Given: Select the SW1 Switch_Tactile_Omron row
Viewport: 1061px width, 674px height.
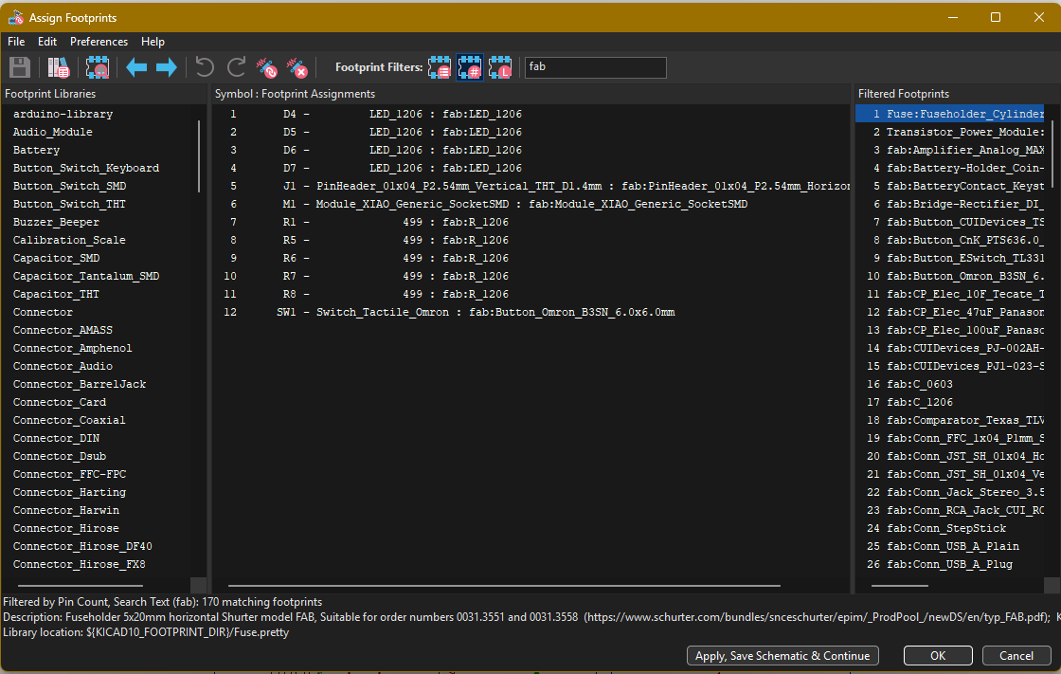Looking at the screenshot, I should [x=531, y=312].
